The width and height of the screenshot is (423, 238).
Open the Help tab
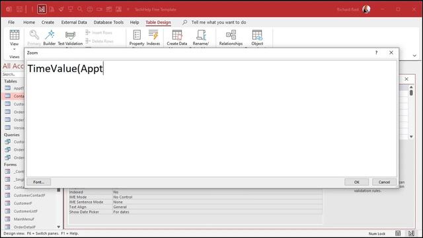tap(134, 22)
